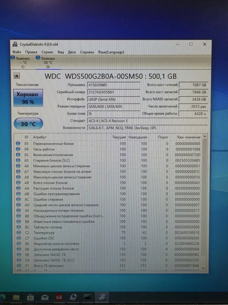Open the Справка menu
Screen dimensions: 228x305
[87, 52]
